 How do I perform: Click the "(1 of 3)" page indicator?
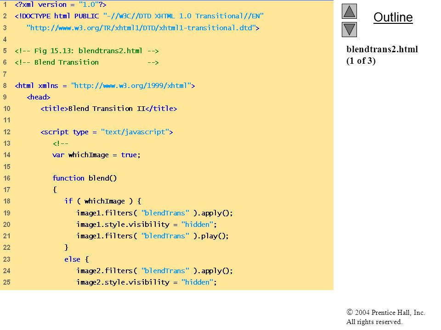pyautogui.click(x=361, y=61)
